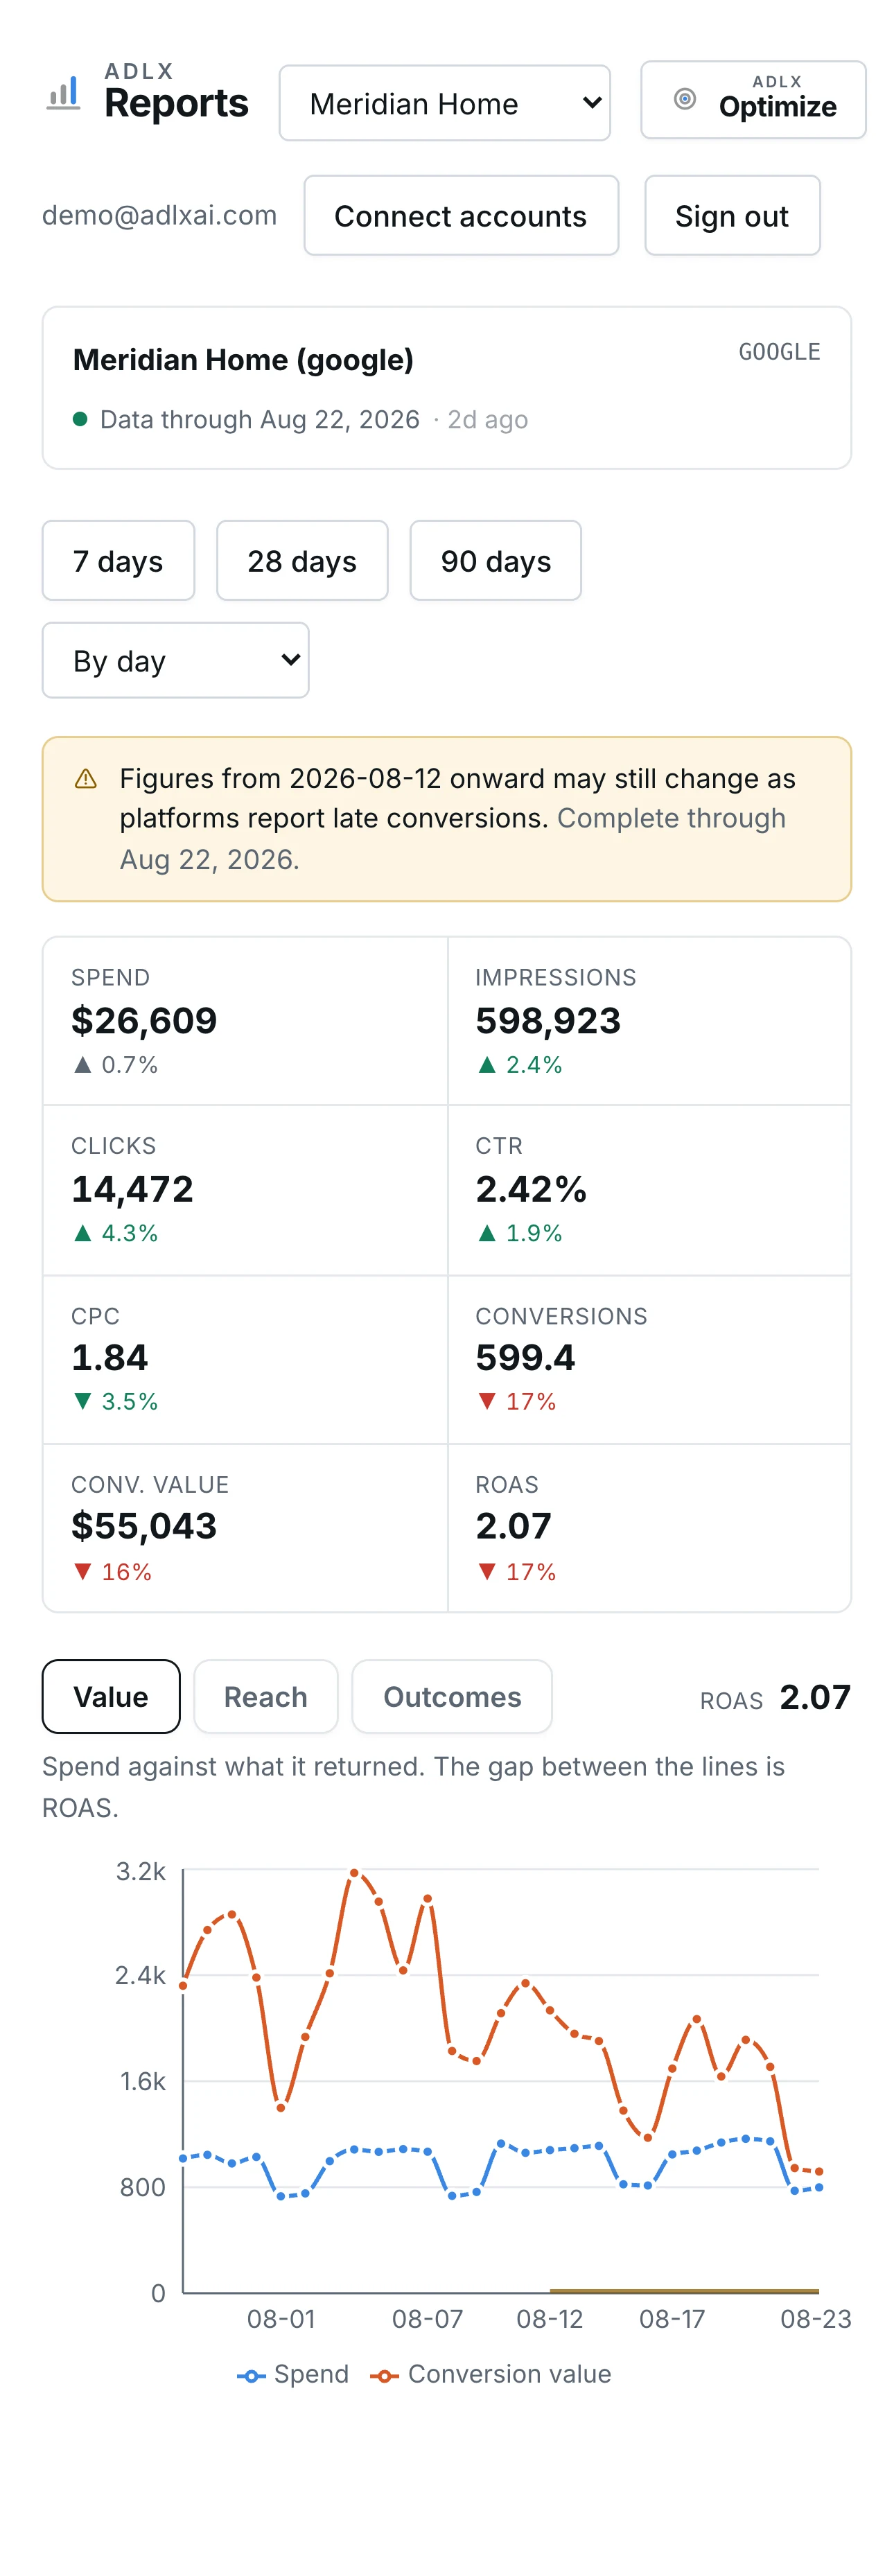Switch to the Reach chart tab
This screenshot has height=2576, width=894.
point(266,1697)
